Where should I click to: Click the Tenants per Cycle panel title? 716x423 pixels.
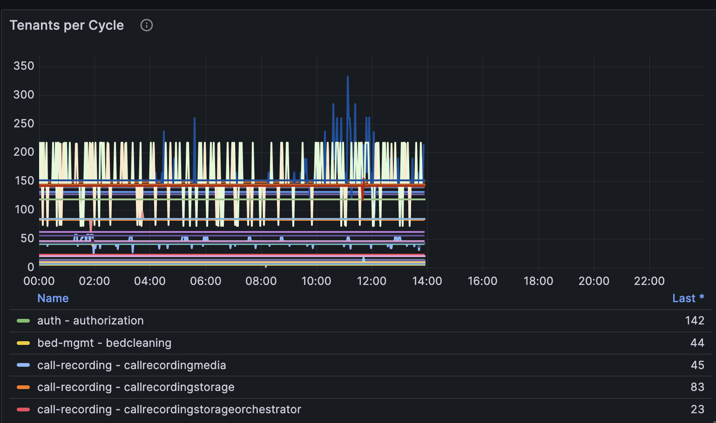[67, 25]
